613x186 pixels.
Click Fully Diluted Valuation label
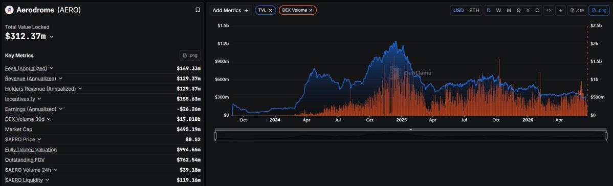point(31,149)
